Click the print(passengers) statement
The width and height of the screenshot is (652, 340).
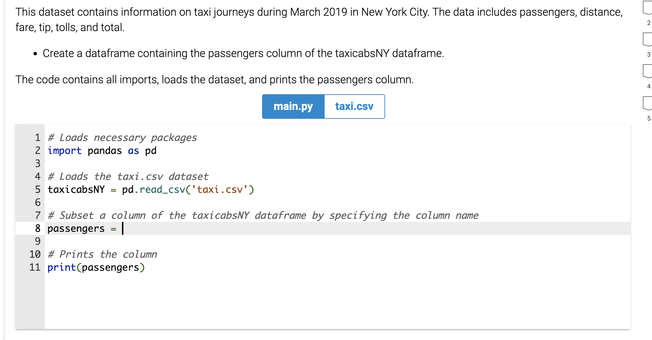(x=96, y=267)
